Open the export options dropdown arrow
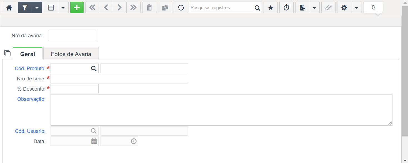408x163 pixels. [314, 8]
